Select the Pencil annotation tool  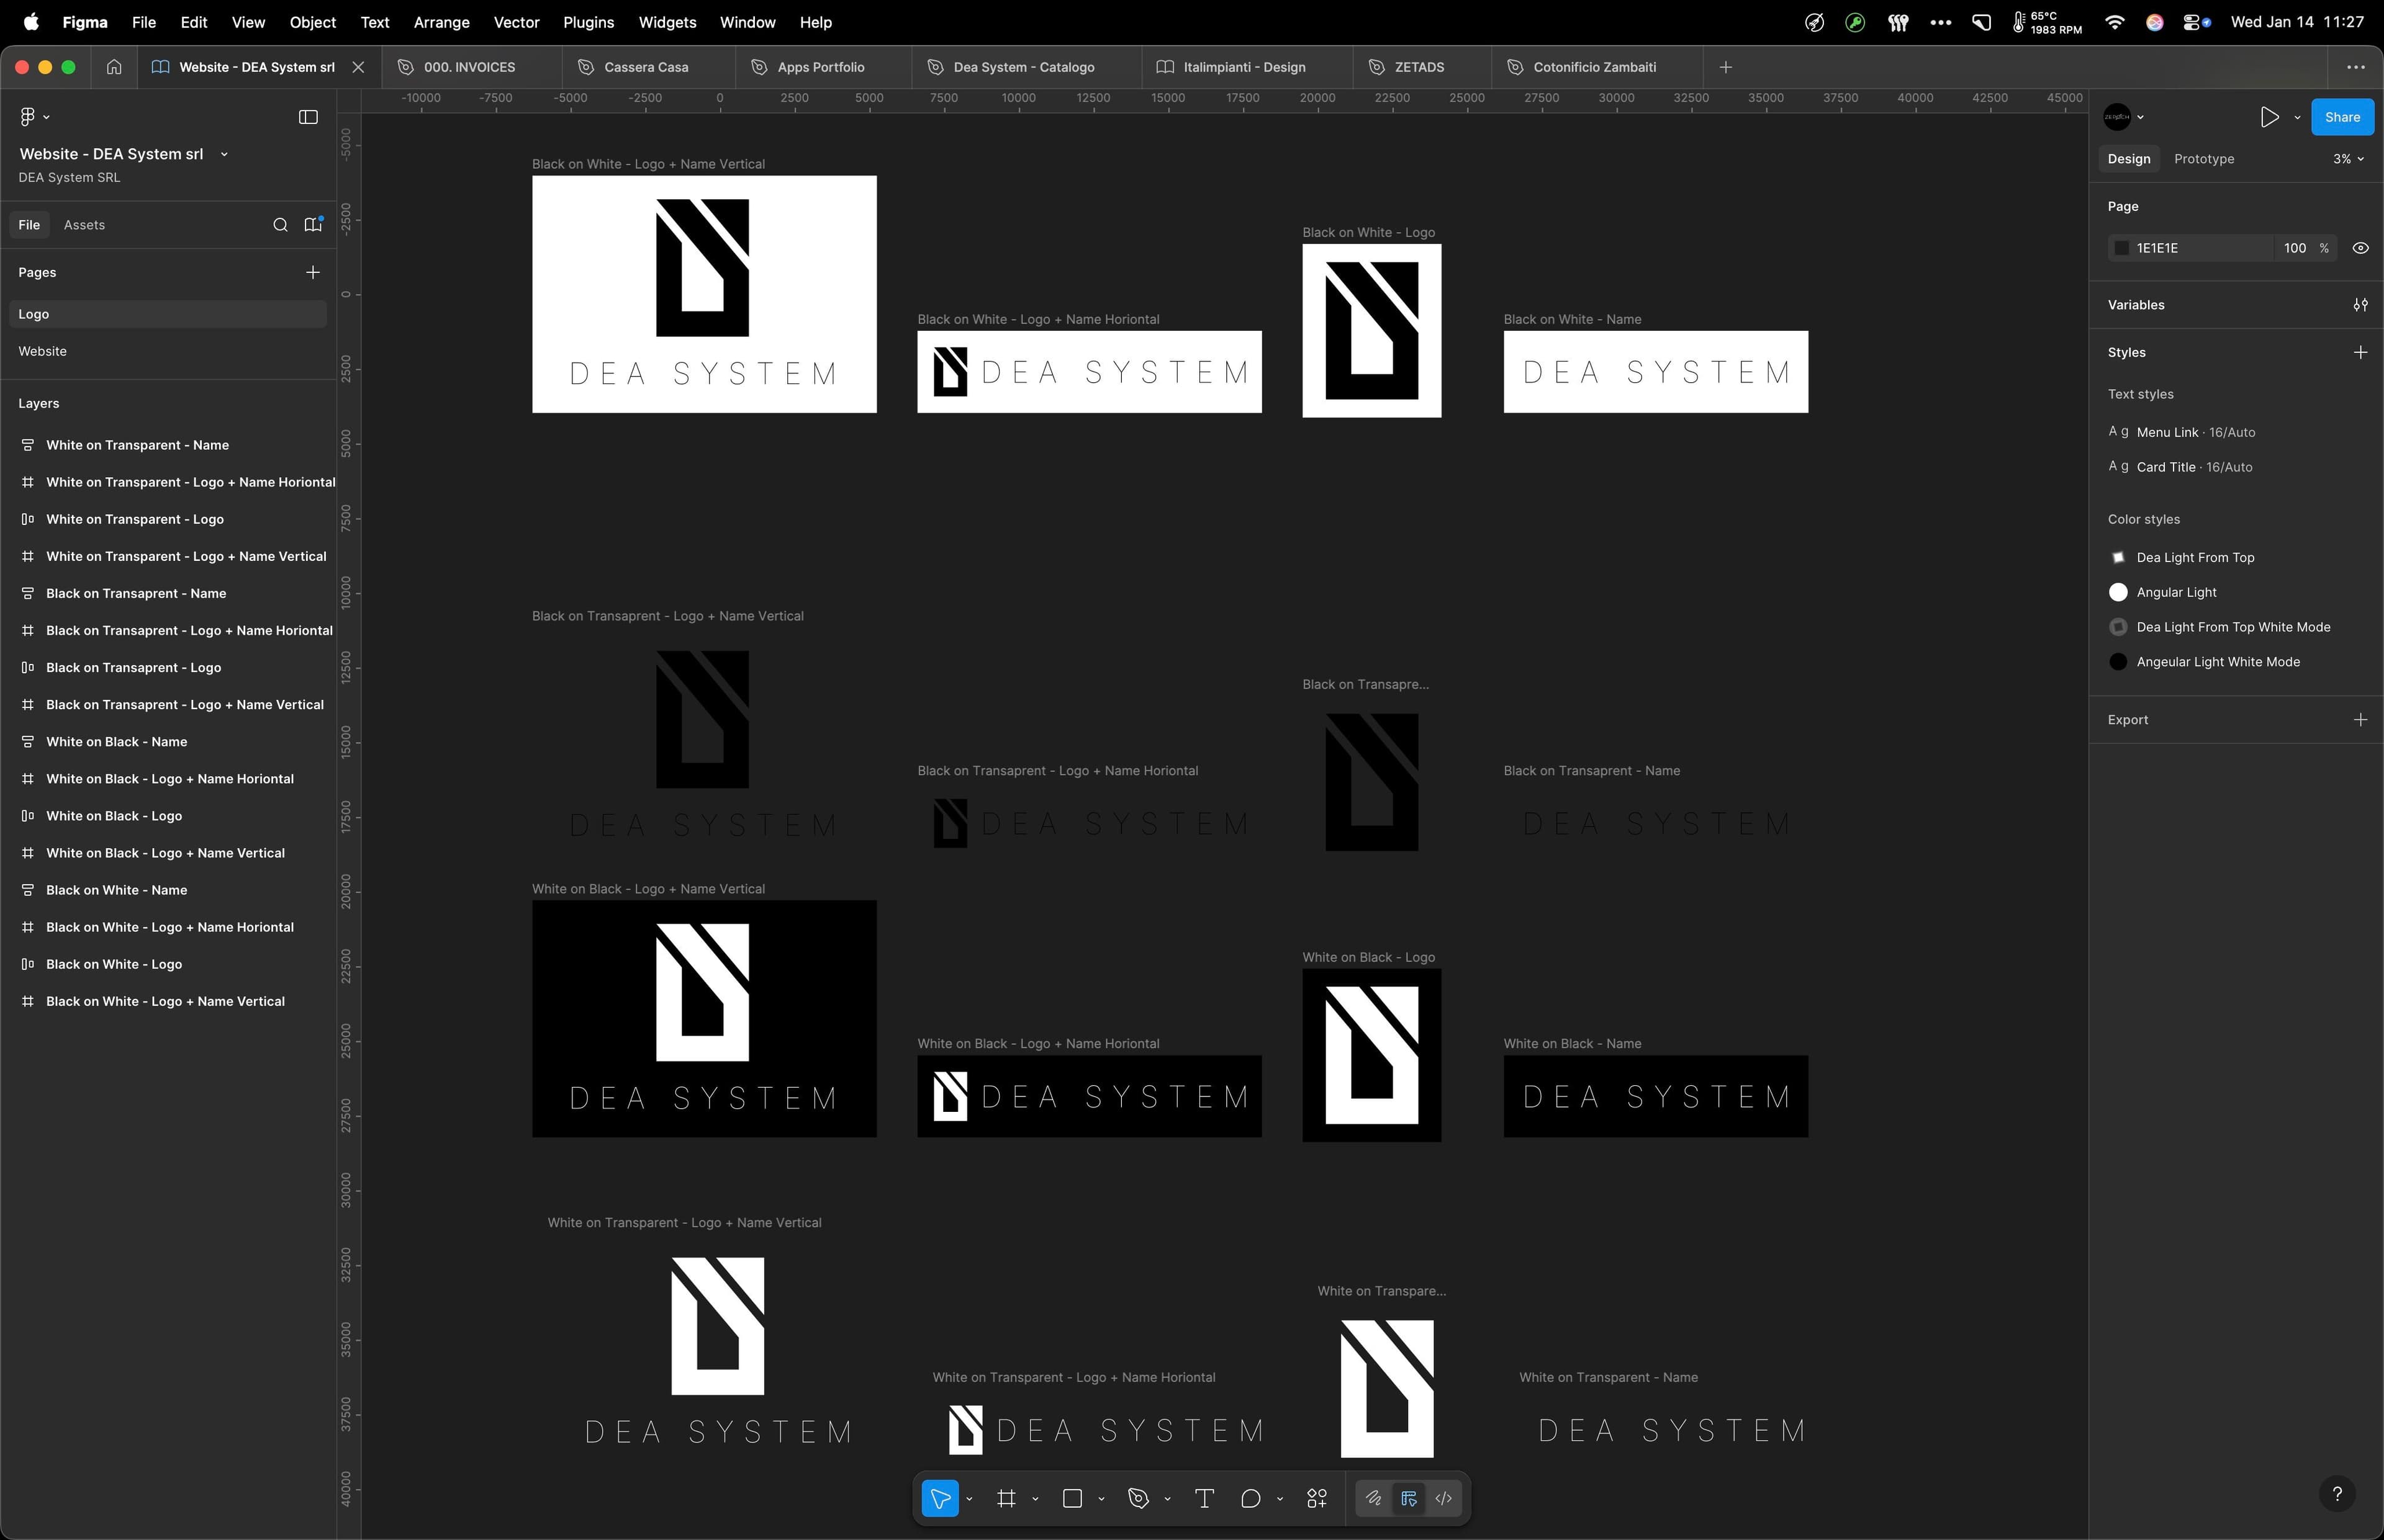[x=1373, y=1498]
